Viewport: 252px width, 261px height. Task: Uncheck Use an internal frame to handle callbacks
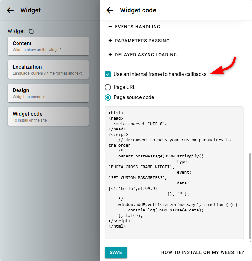pos(108,74)
